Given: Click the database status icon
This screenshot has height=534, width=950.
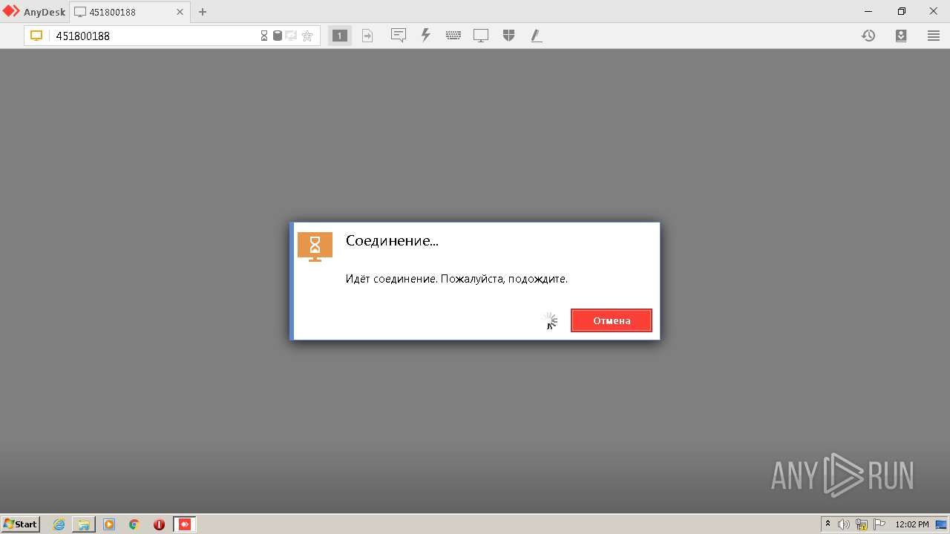Looking at the screenshot, I should click(x=278, y=36).
